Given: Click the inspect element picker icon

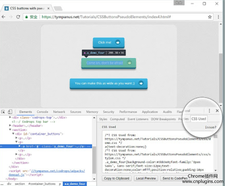Looking at the screenshot, I should point(3,112).
